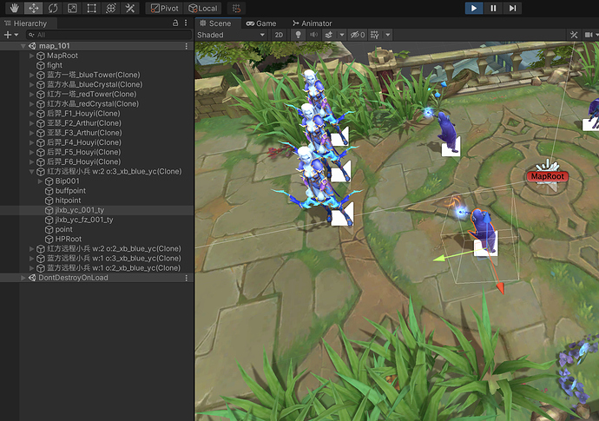Step forward one frame
599x421 pixels.
tap(512, 8)
